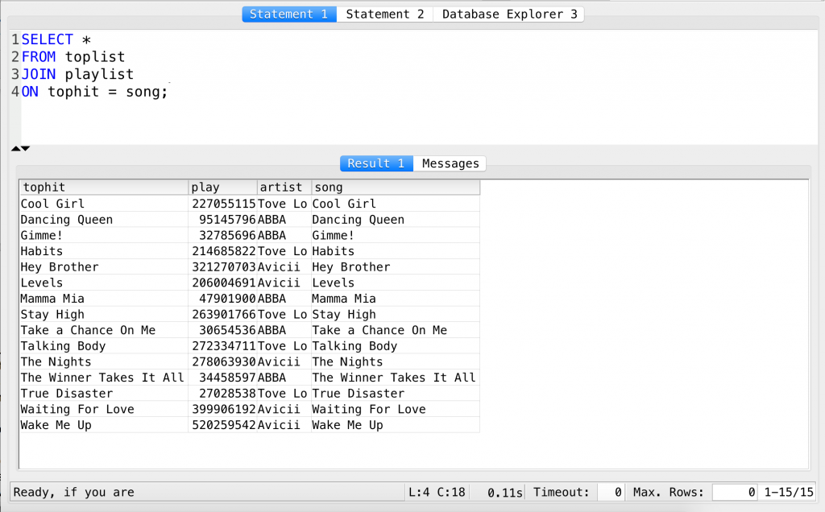Click the Timeout value field
The image size is (825, 512).
tap(610, 492)
